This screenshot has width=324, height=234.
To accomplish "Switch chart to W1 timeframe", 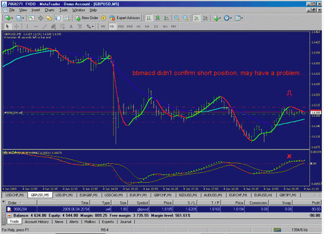I will tap(165, 26).
